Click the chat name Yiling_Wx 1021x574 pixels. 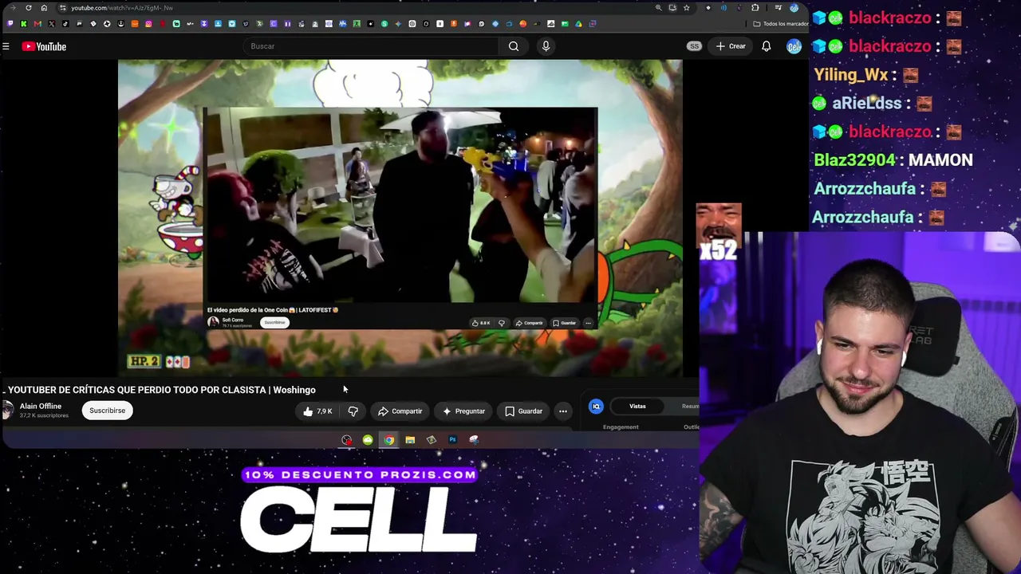click(850, 75)
